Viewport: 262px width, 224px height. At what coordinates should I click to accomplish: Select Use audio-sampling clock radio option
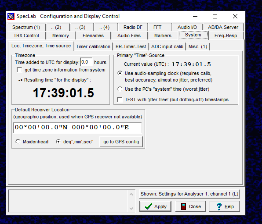[120, 73]
